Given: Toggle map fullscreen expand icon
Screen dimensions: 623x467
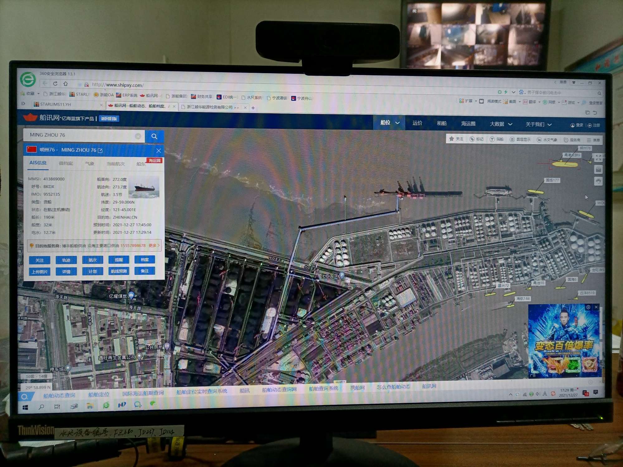Looking at the screenshot, I should pyautogui.click(x=598, y=158).
